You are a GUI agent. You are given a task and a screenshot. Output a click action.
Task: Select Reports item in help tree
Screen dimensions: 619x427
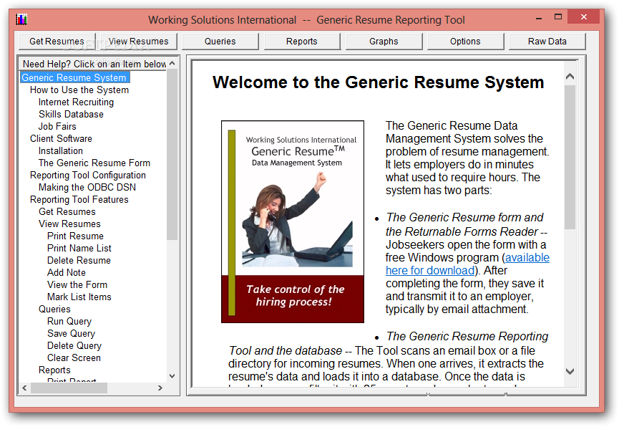54,370
